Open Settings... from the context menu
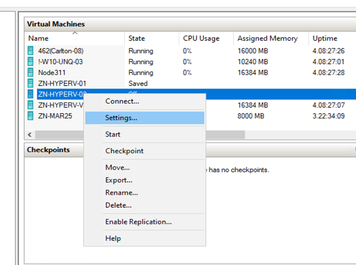 tap(121, 118)
